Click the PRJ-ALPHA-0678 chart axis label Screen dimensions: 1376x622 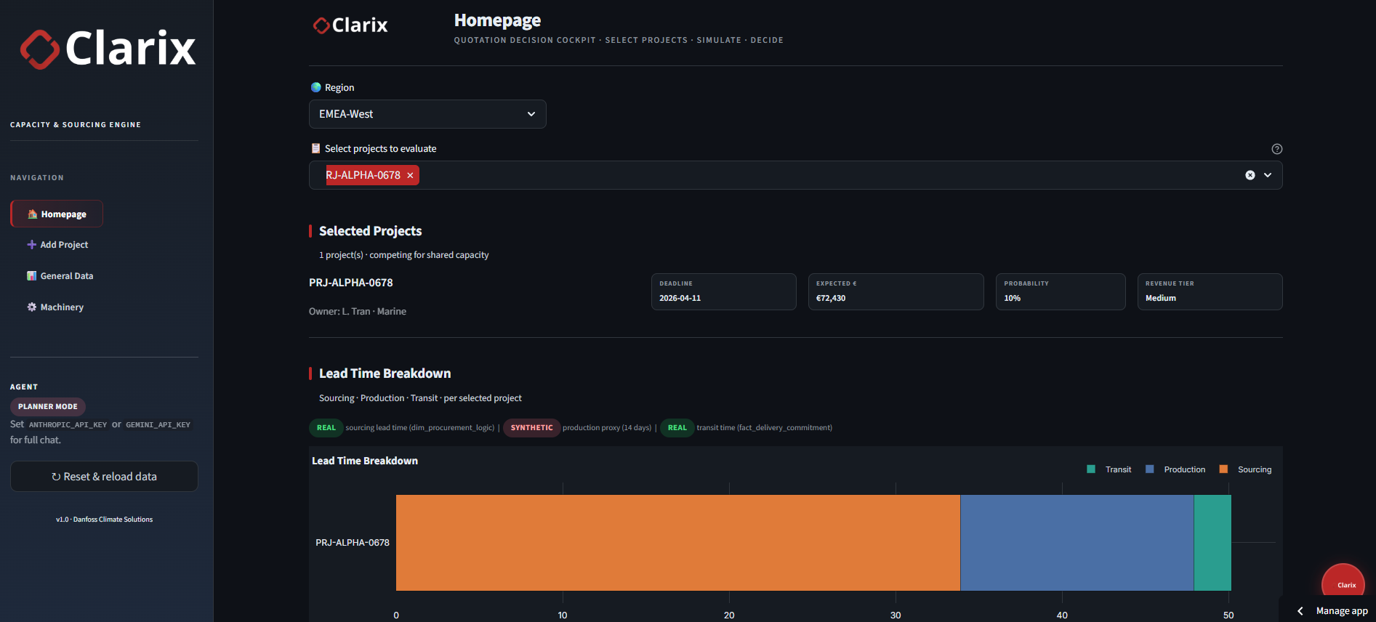[x=353, y=543]
